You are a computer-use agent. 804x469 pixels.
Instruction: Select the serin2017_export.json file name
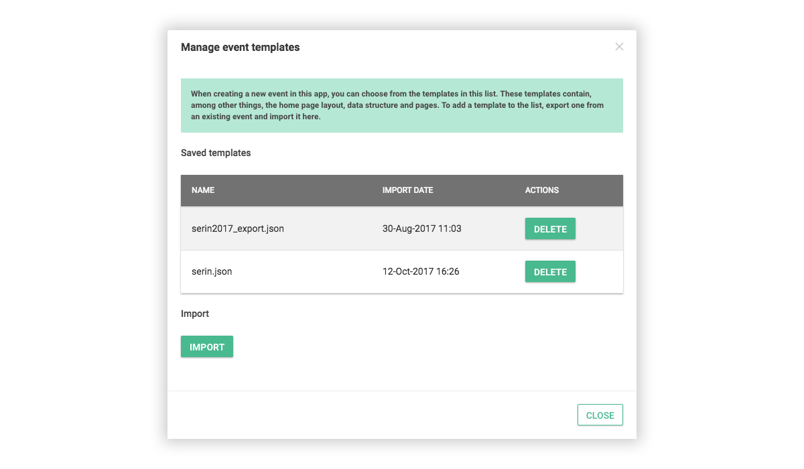[238, 229]
